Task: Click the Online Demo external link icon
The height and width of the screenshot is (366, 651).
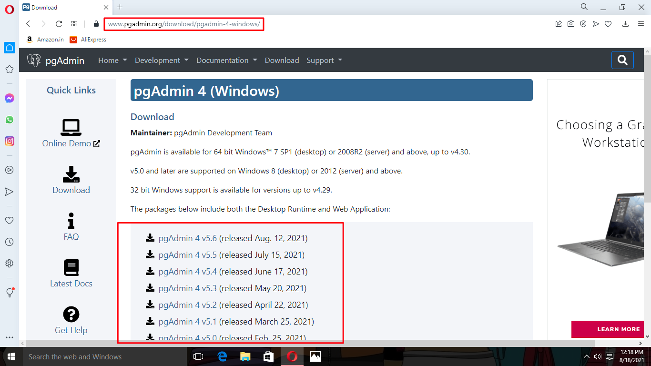Action: [96, 142]
